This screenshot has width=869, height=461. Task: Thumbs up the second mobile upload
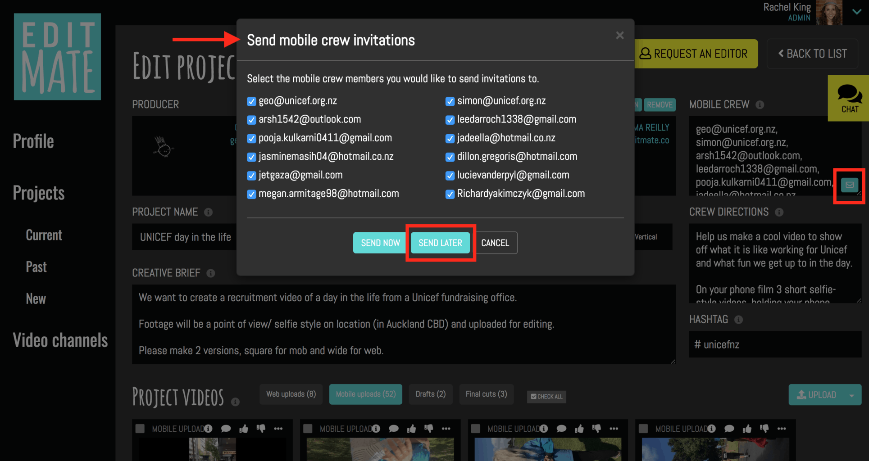411,429
